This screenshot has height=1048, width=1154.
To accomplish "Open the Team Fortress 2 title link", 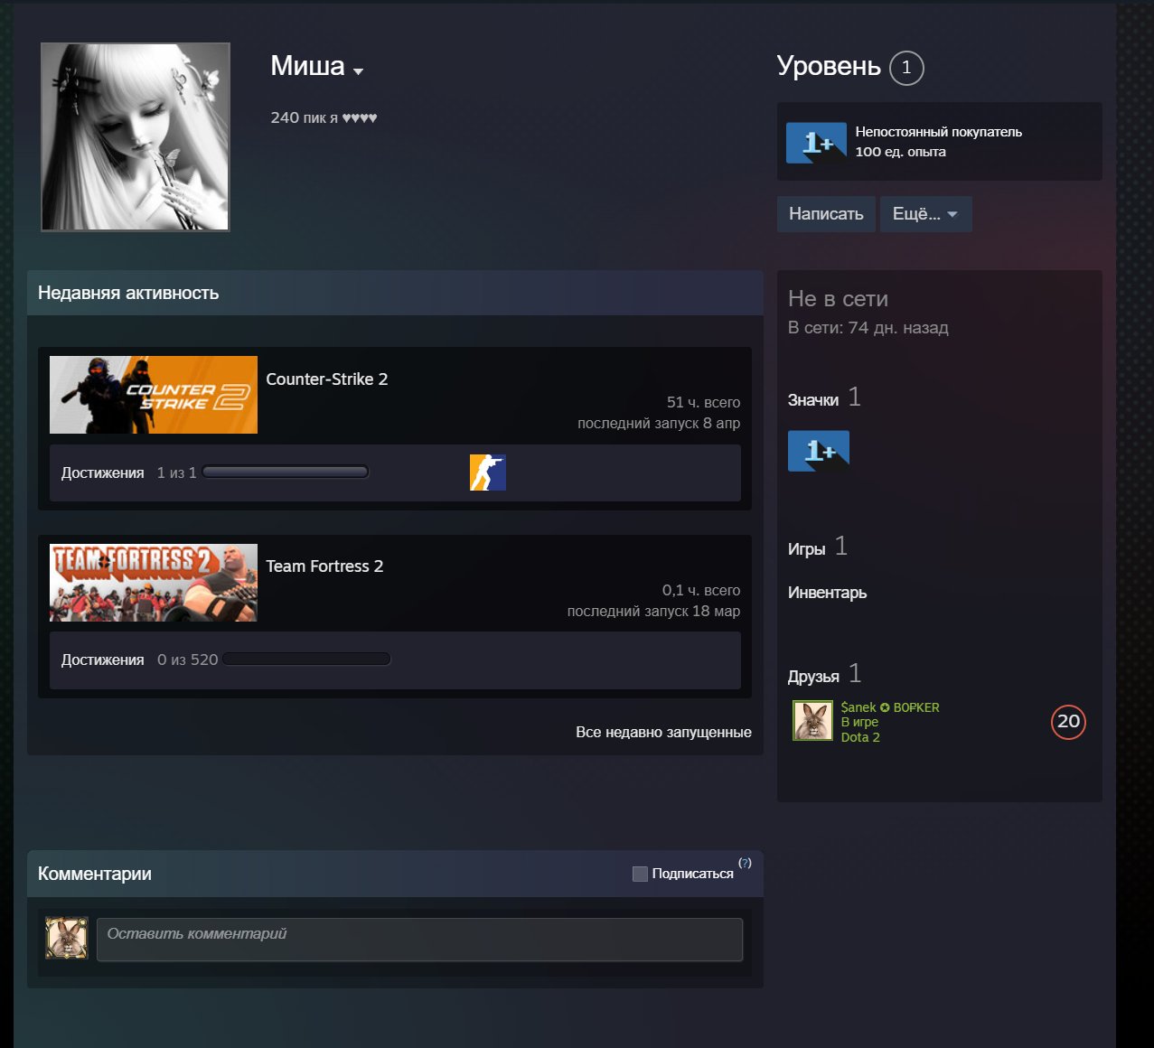I will pyautogui.click(x=324, y=566).
